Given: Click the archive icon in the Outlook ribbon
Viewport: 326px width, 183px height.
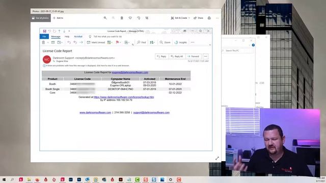Looking at the screenshot, I should pos(53,42).
